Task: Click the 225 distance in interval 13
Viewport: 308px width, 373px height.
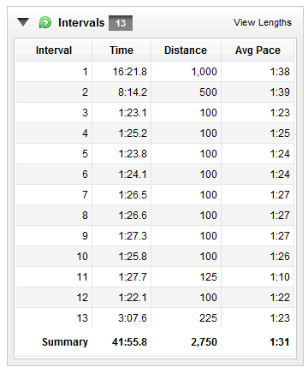Action: click(x=208, y=318)
